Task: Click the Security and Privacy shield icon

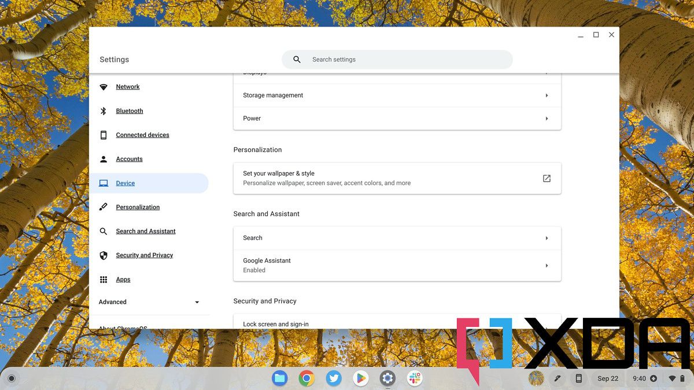Action: point(104,255)
